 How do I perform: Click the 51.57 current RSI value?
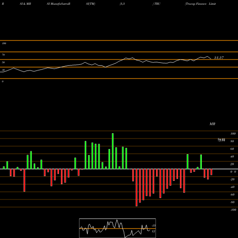219,58
